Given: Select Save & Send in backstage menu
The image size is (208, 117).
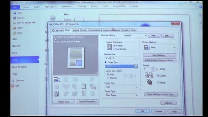Looking at the screenshot, I should (19, 67).
